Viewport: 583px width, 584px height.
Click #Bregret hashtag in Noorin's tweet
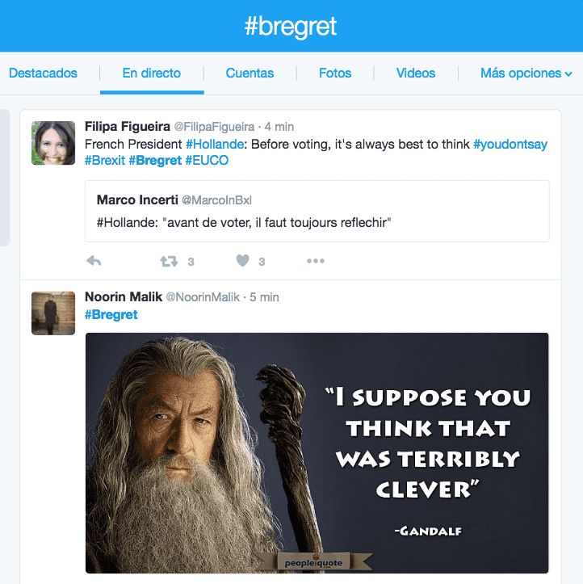pyautogui.click(x=111, y=314)
